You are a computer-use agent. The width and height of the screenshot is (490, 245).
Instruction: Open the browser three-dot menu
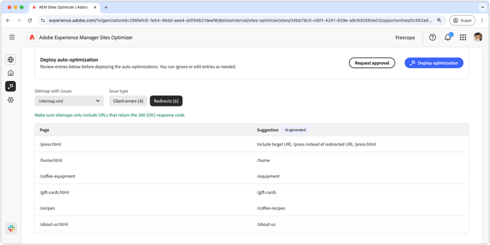(x=482, y=20)
